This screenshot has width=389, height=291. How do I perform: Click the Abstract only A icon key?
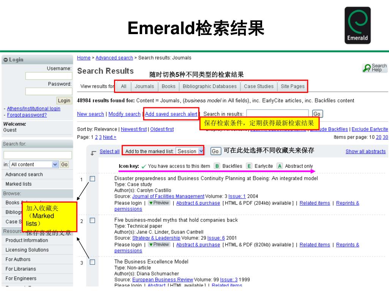[280, 166]
